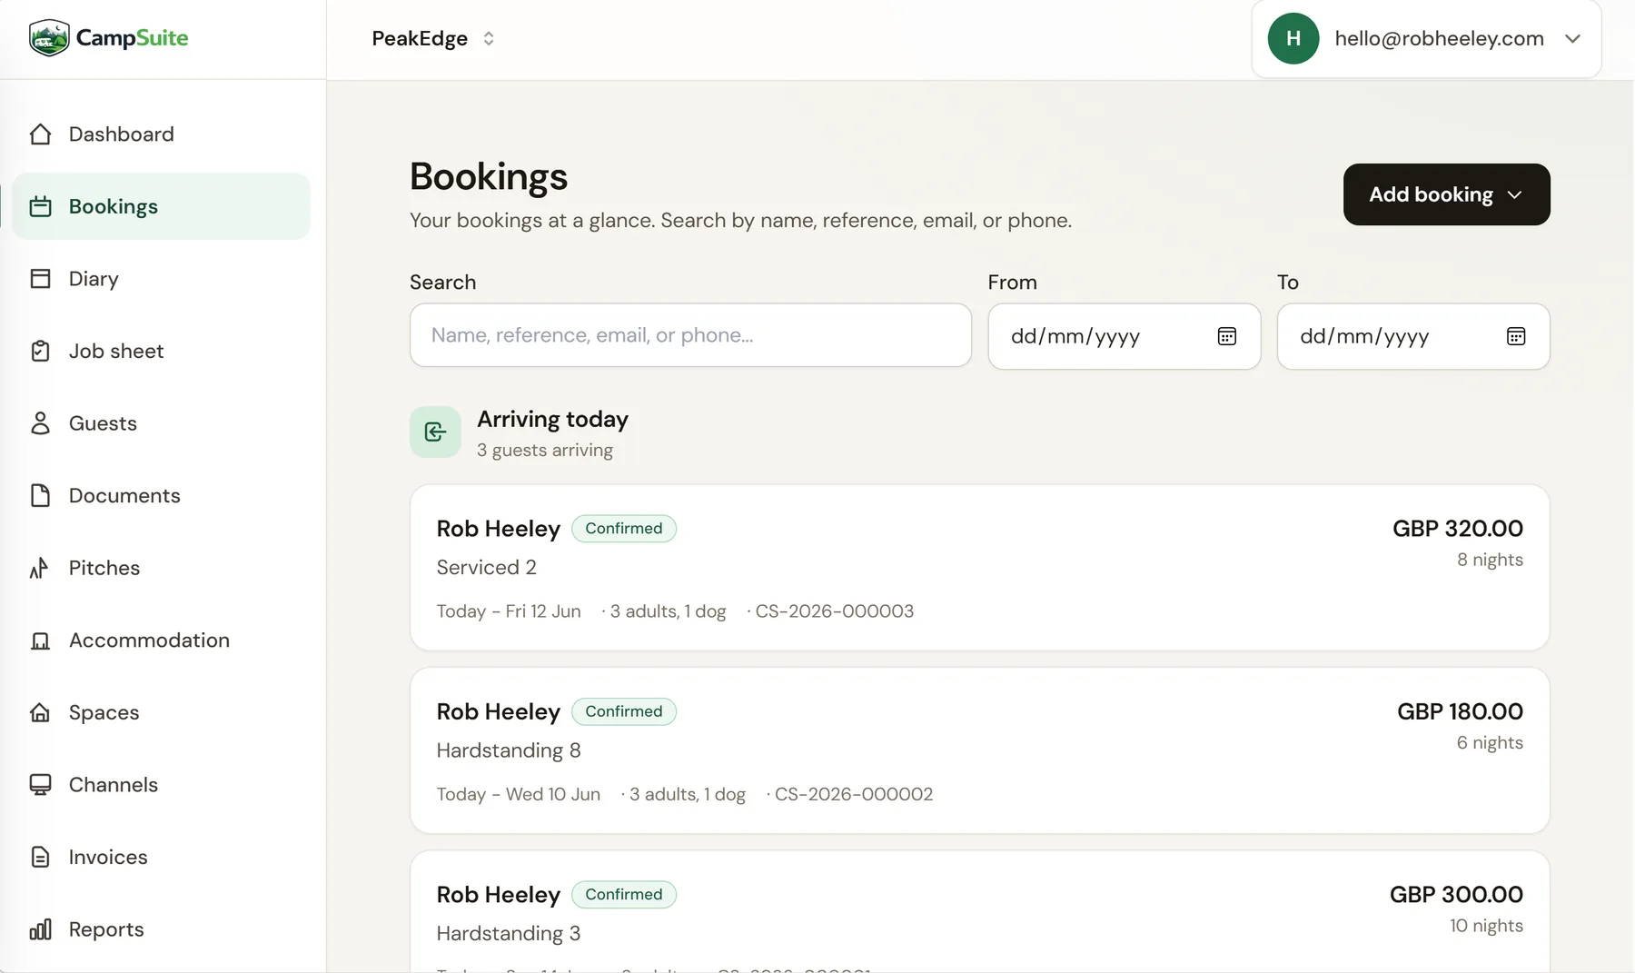
Task: Expand the account menu chevron
Action: tap(1572, 38)
